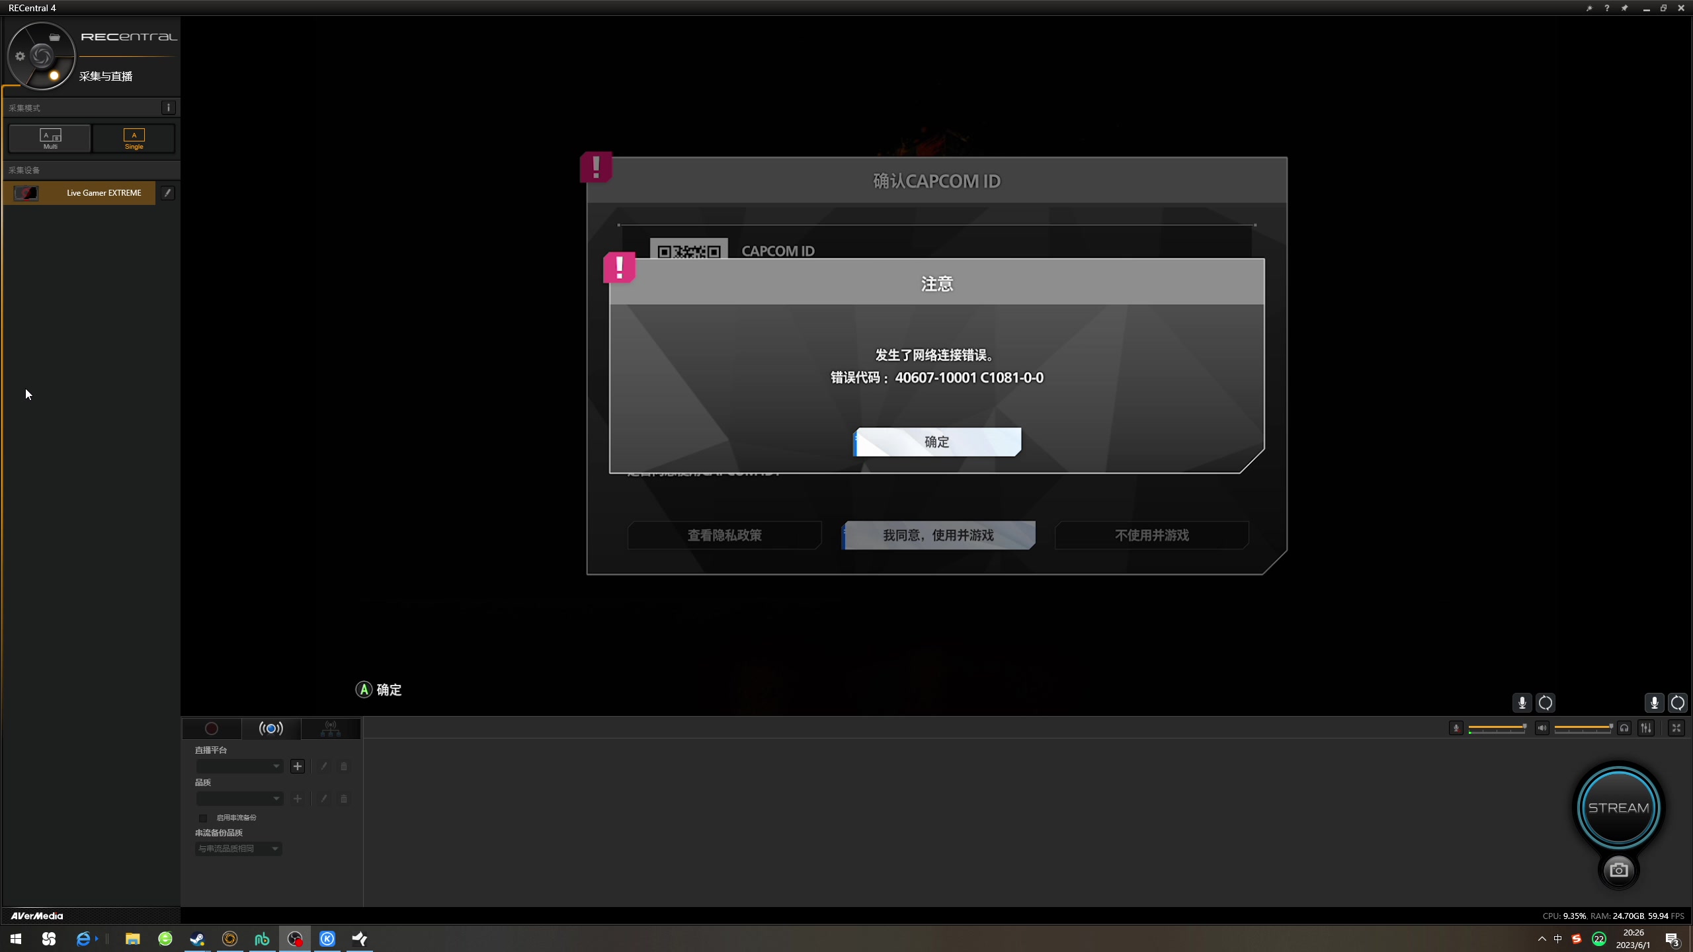Click the pin icon in title bar

(1624, 8)
